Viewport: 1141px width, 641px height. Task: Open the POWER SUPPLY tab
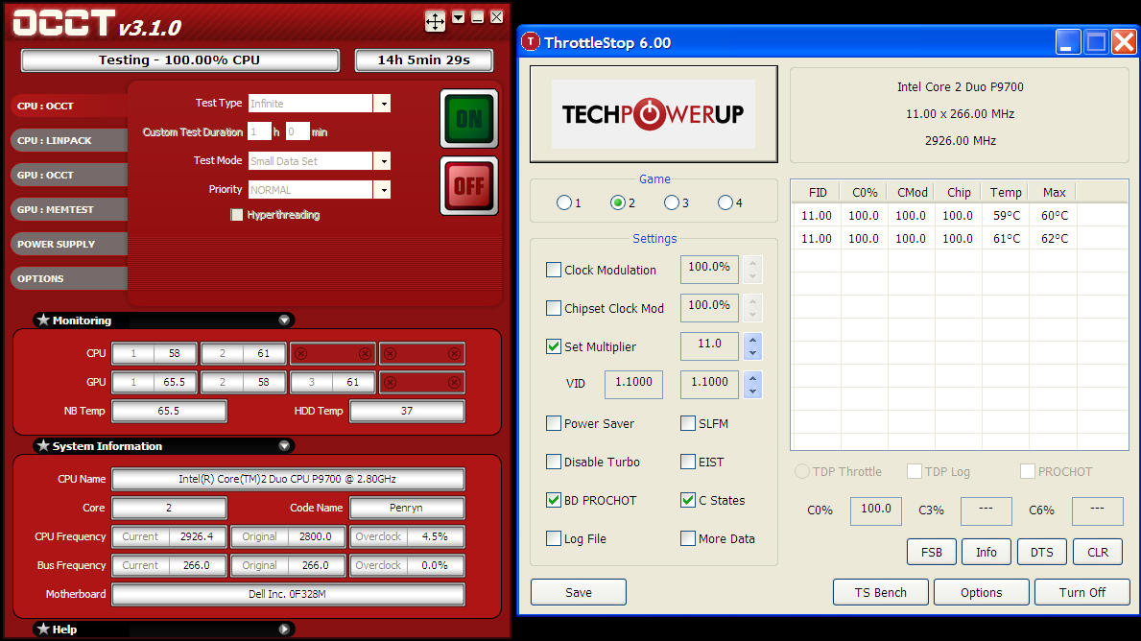pyautogui.click(x=67, y=245)
